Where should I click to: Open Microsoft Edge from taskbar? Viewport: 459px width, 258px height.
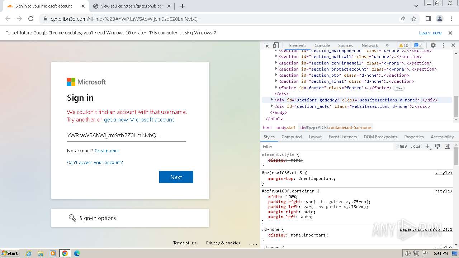pyautogui.click(x=77, y=253)
